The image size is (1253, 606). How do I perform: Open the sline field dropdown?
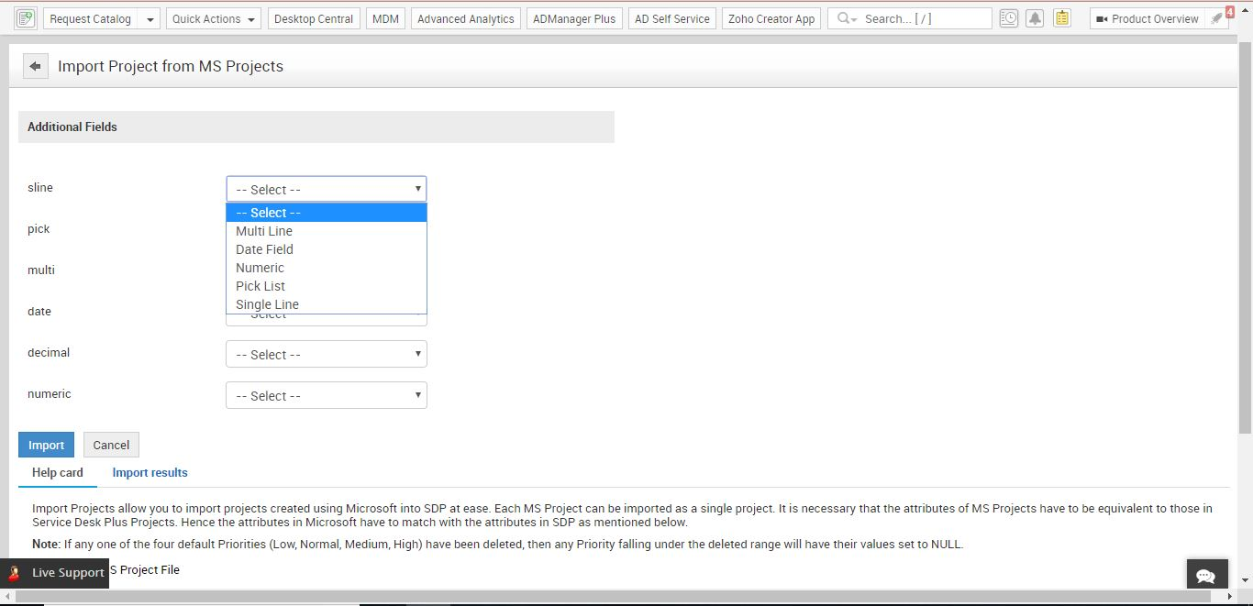pos(327,189)
